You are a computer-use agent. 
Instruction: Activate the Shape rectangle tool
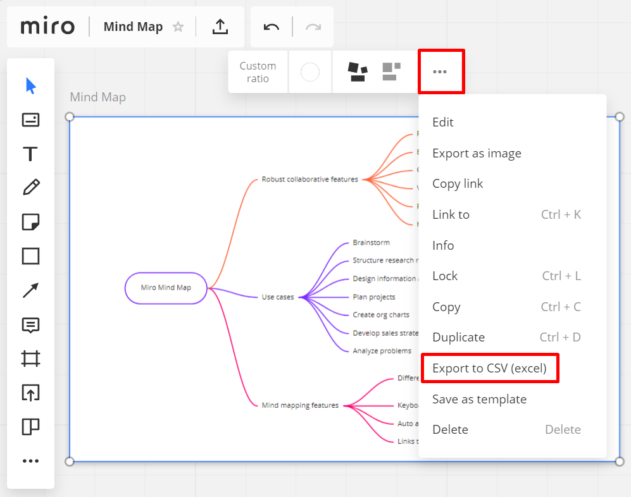(30, 256)
